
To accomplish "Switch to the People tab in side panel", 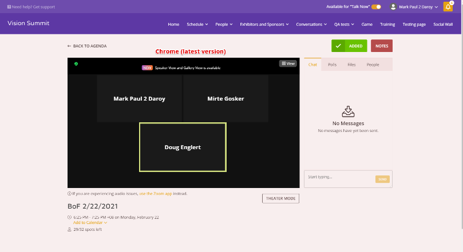I will click(x=373, y=65).
